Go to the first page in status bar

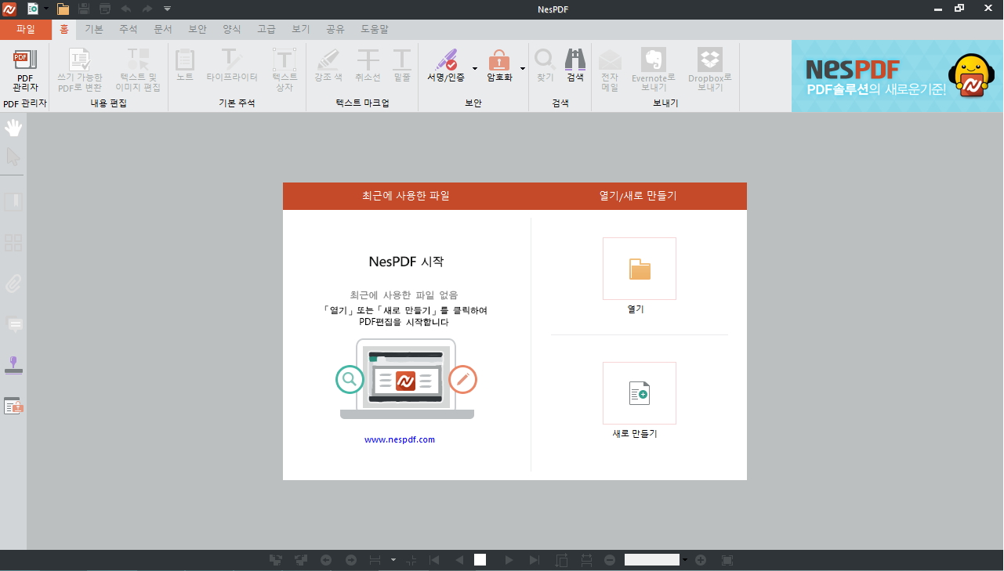[433, 560]
